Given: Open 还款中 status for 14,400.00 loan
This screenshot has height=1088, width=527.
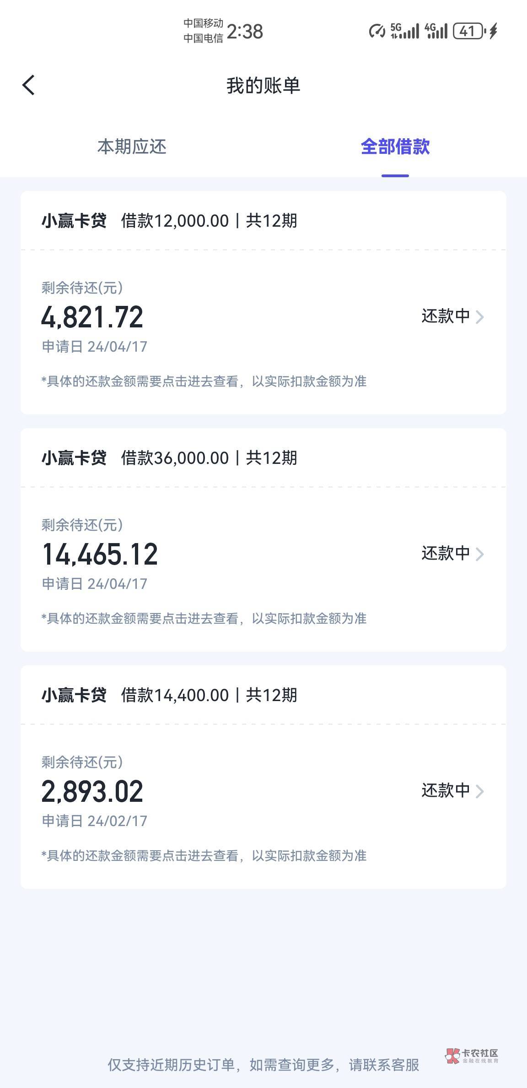Looking at the screenshot, I should 446,791.
